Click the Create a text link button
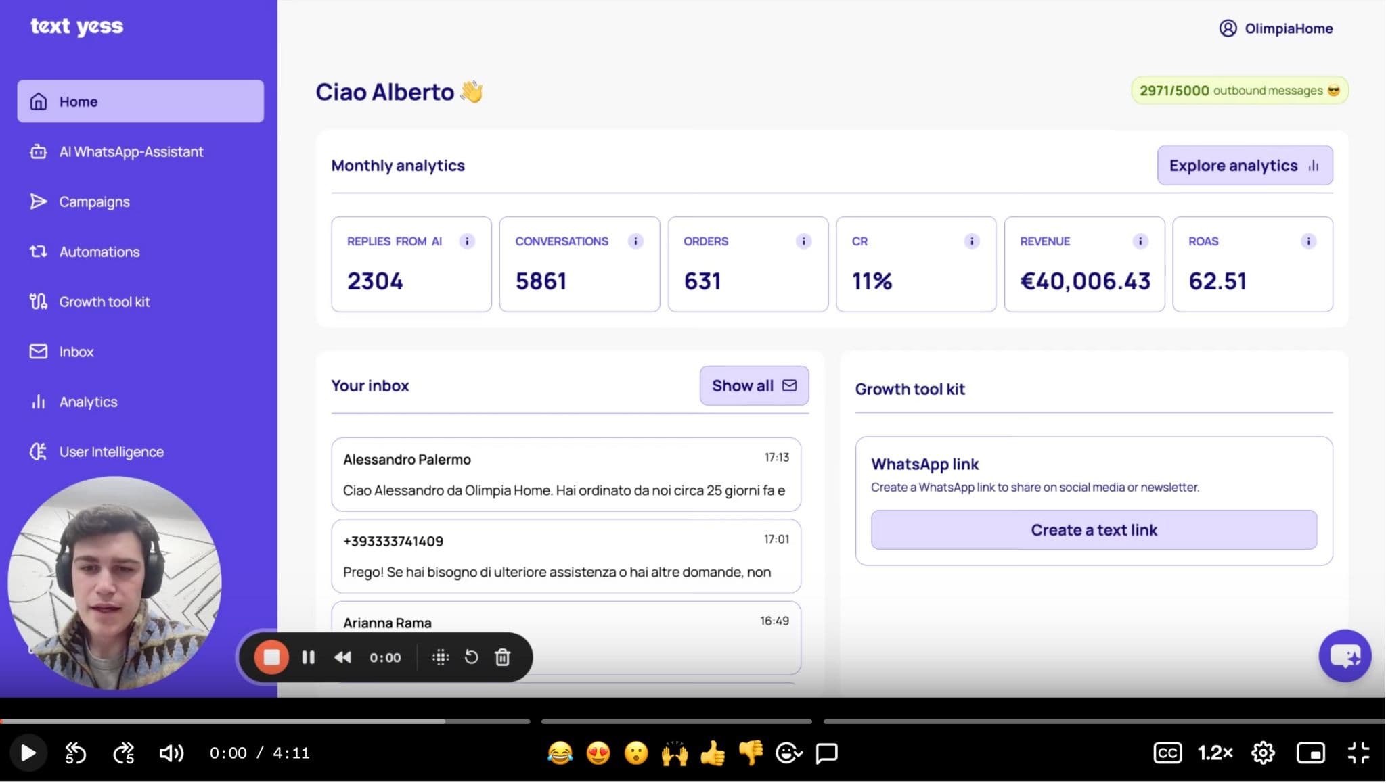1386x783 pixels. click(1093, 530)
